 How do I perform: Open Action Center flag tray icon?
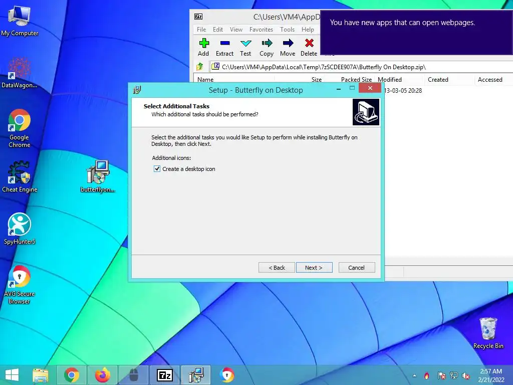coord(441,375)
